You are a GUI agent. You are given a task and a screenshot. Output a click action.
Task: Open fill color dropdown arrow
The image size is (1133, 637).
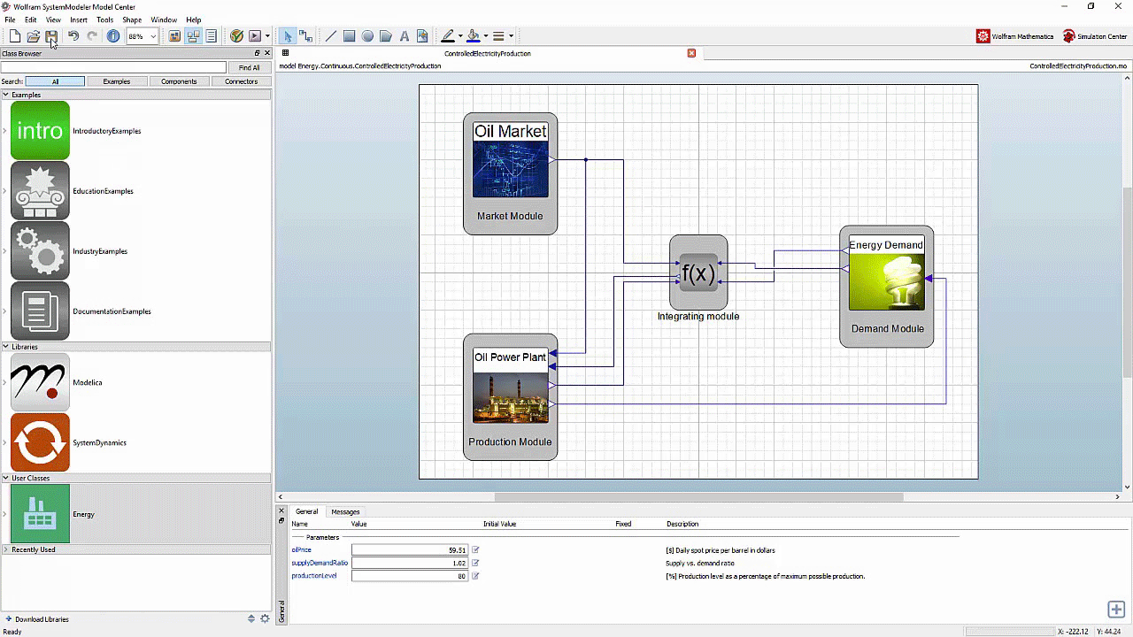tap(486, 36)
